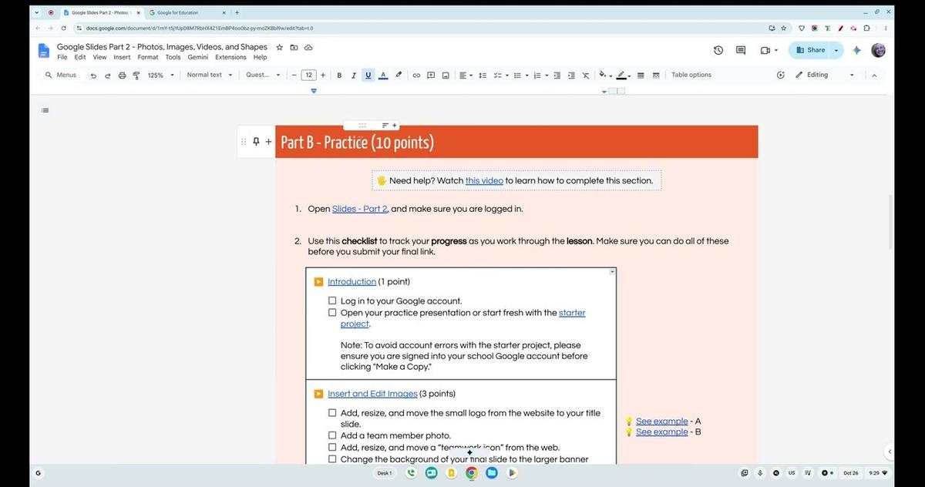Open the Tools menu
Viewport: 925px width, 487px height.
pyautogui.click(x=173, y=57)
